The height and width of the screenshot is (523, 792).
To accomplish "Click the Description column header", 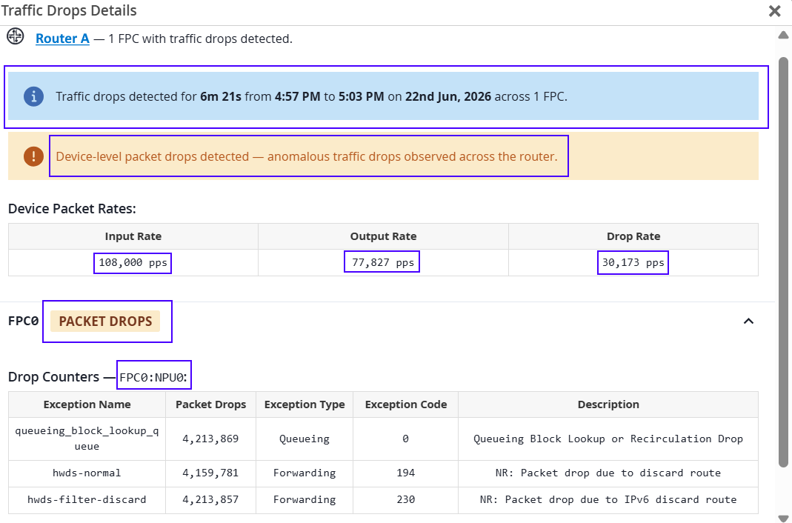I will pos(608,404).
